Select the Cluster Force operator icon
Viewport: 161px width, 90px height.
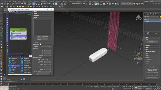tap(10, 58)
